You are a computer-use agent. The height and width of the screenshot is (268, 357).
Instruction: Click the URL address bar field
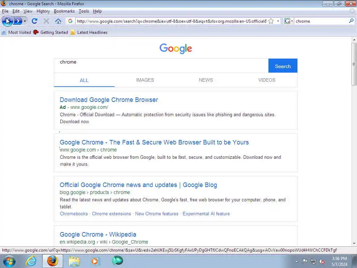coord(172,21)
